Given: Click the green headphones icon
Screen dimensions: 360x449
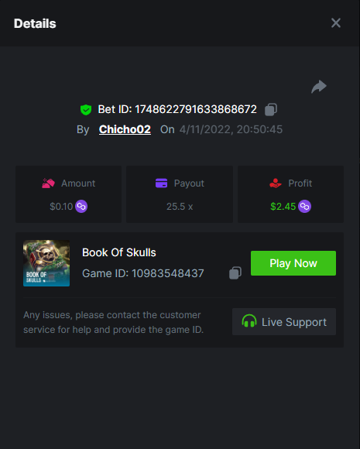Looking at the screenshot, I should point(249,321).
